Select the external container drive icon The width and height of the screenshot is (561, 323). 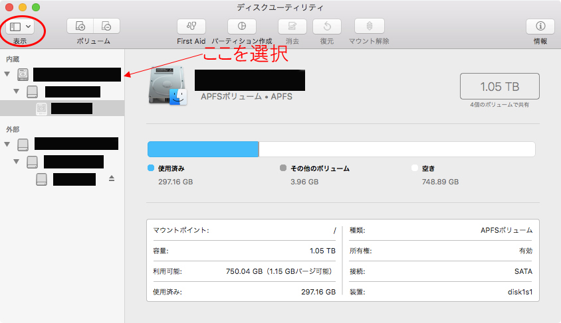click(x=32, y=162)
